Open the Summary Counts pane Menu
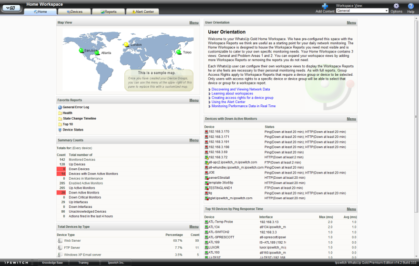Image resolution: width=419 pixels, height=266 pixels. [194, 140]
